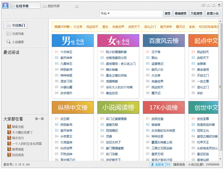
Task: Click hot search term 魔天记
Action: (x=180, y=27)
